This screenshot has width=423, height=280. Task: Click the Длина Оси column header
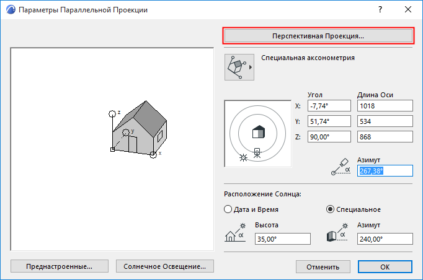(375, 95)
